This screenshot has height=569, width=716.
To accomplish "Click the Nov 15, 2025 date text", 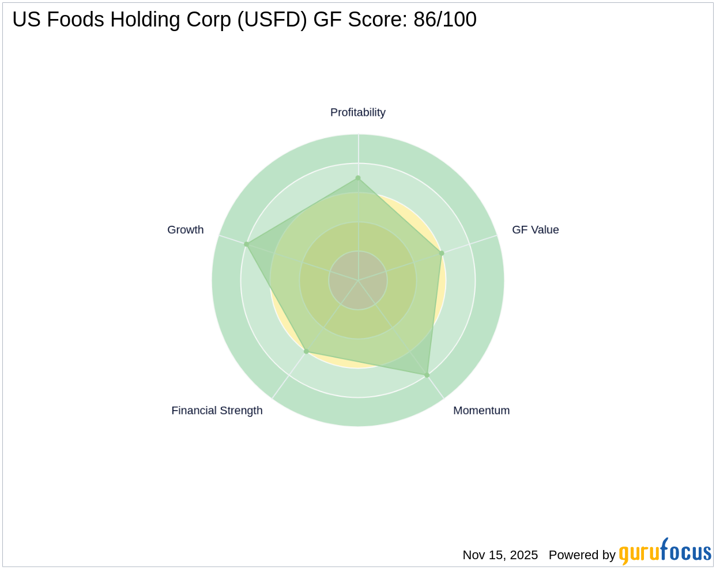I will (500, 555).
